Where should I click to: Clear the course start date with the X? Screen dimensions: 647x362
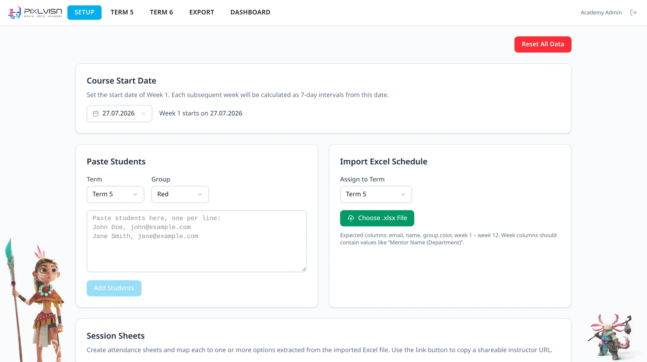click(x=143, y=114)
